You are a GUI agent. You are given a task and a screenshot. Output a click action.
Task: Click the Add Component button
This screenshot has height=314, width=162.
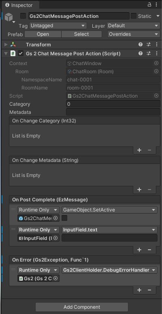(82, 307)
